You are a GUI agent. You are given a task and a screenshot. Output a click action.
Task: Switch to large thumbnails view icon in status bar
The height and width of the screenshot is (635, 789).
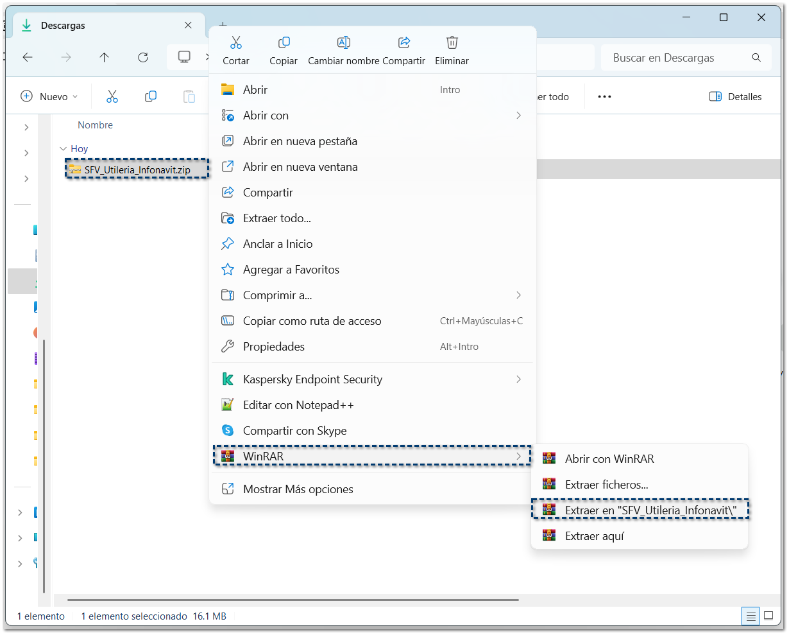[768, 616]
